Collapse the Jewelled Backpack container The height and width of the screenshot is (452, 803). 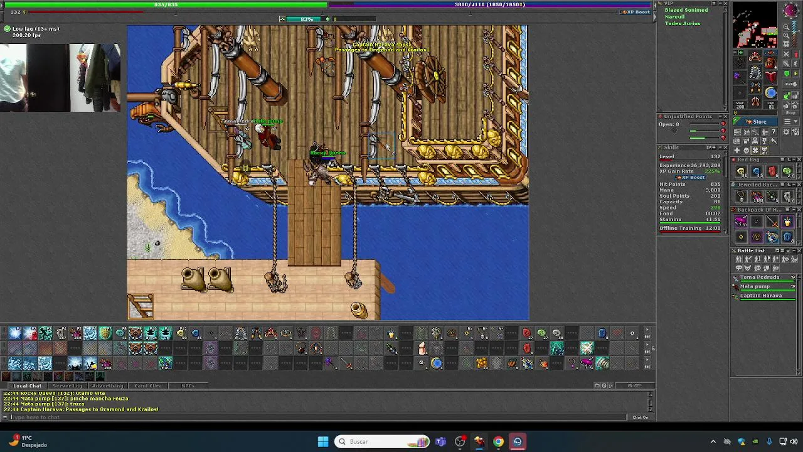pos(794,185)
